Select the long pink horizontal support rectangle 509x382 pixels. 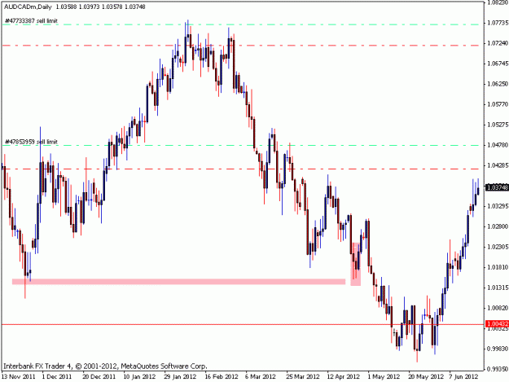[x=178, y=281]
